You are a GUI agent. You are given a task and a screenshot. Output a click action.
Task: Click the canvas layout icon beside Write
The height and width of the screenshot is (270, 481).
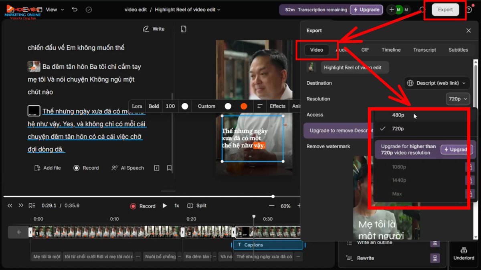click(x=184, y=29)
